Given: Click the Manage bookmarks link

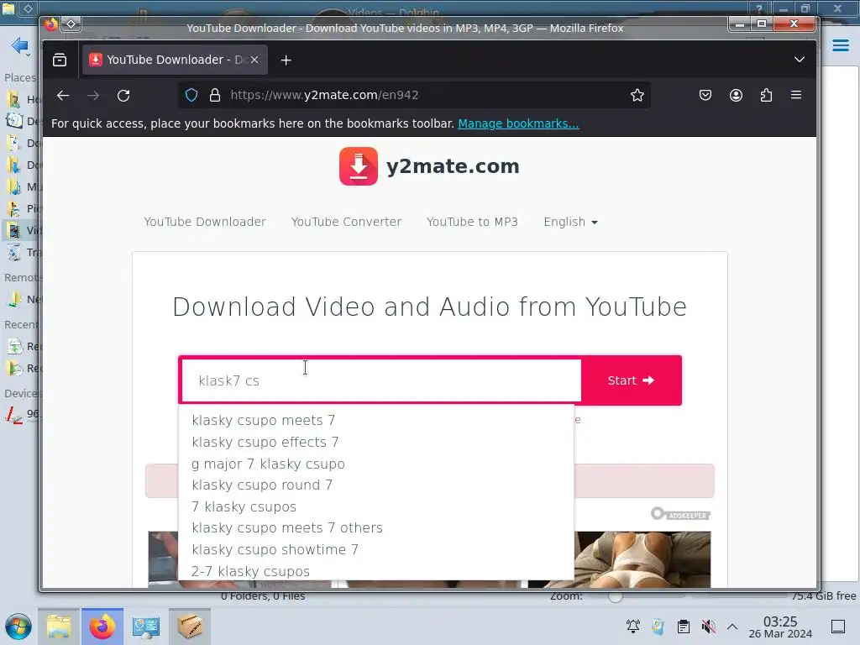Looking at the screenshot, I should [518, 123].
